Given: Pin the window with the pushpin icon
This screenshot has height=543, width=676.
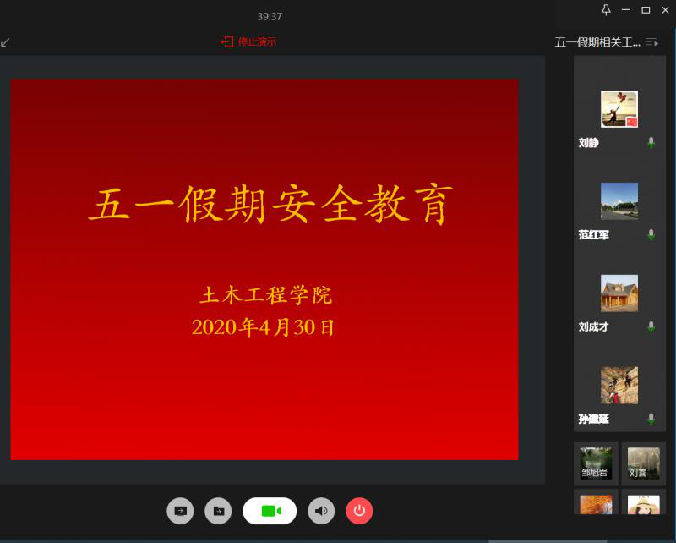Looking at the screenshot, I should tap(606, 10).
